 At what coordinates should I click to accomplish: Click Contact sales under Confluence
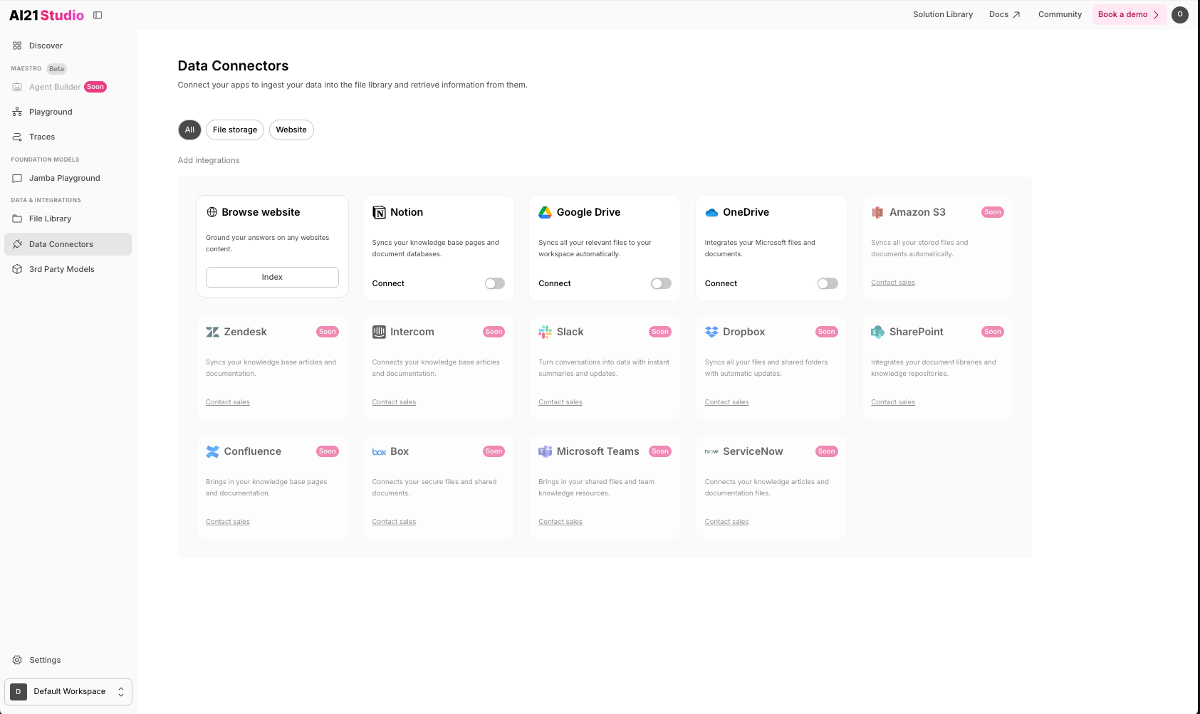pos(228,522)
